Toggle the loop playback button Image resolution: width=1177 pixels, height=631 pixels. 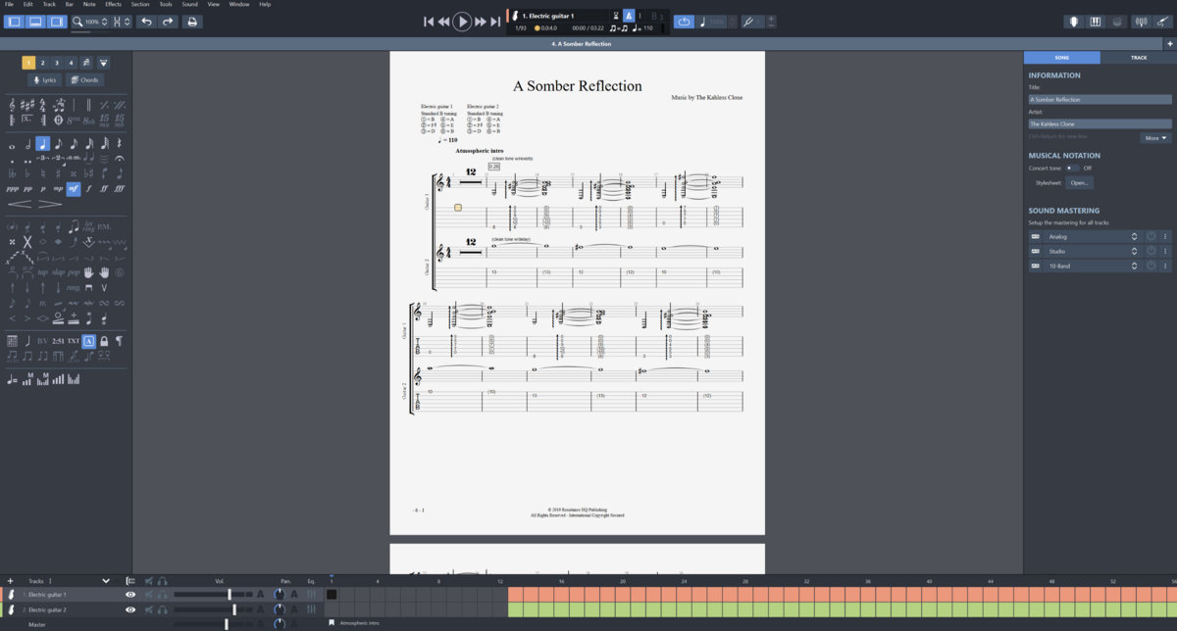point(684,22)
